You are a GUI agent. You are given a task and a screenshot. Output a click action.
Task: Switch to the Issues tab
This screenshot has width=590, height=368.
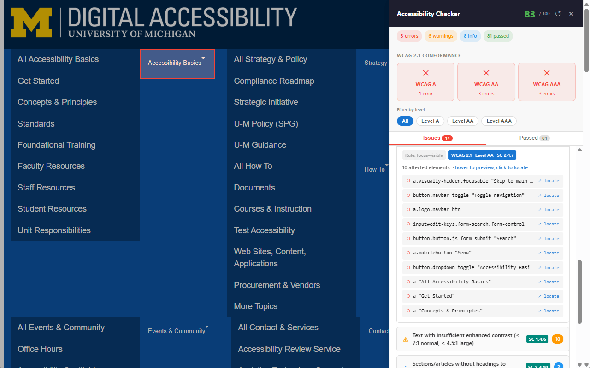[x=437, y=138]
